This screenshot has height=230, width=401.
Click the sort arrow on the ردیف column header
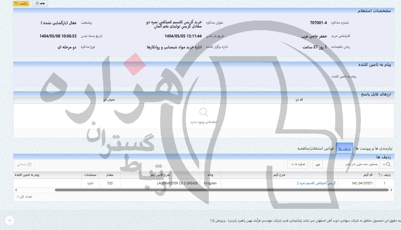[x=380, y=175]
